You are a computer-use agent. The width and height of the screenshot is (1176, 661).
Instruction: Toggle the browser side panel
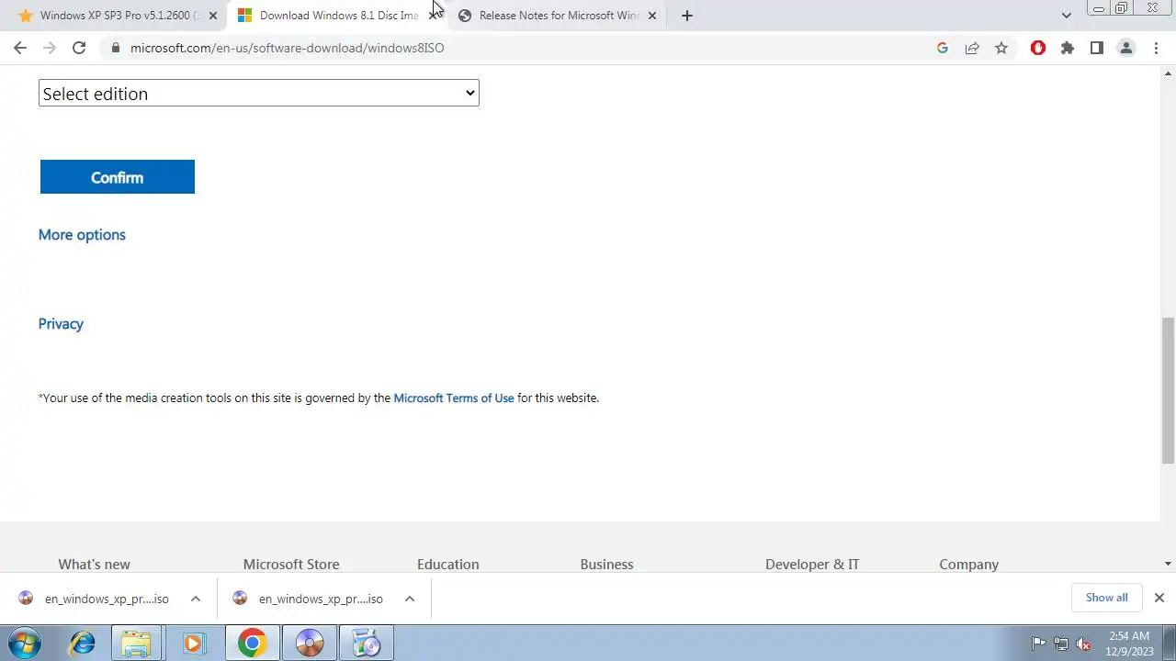(x=1097, y=48)
